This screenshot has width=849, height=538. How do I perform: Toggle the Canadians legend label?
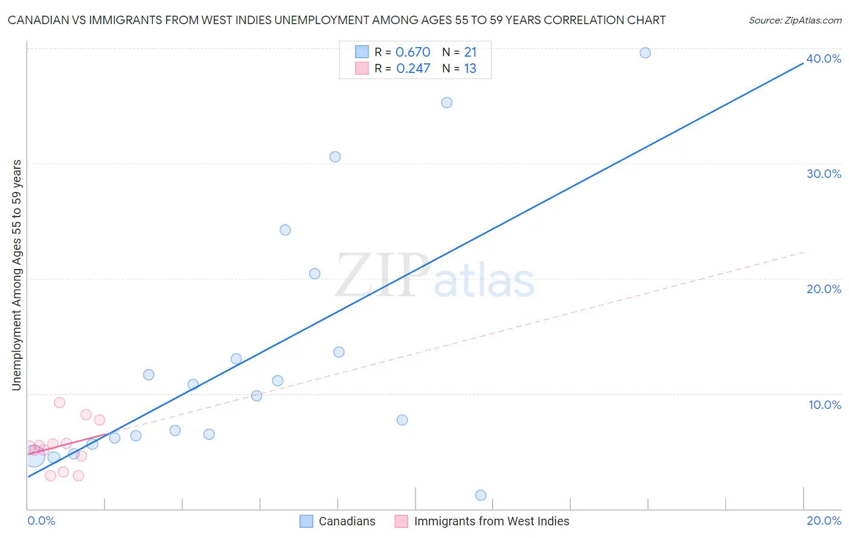[x=347, y=521]
